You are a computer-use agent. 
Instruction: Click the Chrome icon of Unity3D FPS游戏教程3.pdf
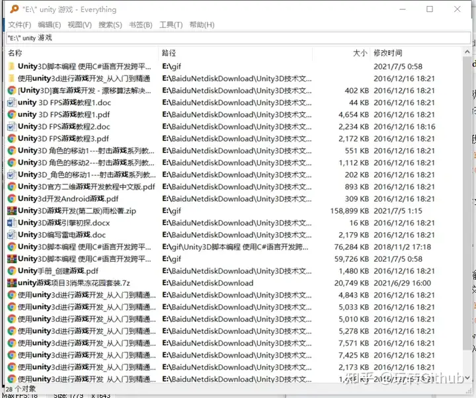[11, 138]
